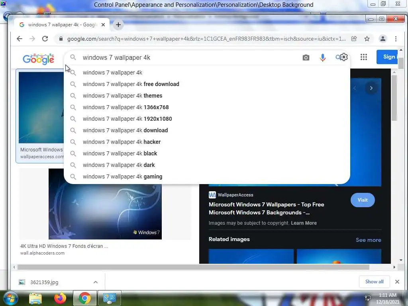Open the first related image thumbnail
The height and width of the screenshot is (306, 408).
tap(251, 256)
